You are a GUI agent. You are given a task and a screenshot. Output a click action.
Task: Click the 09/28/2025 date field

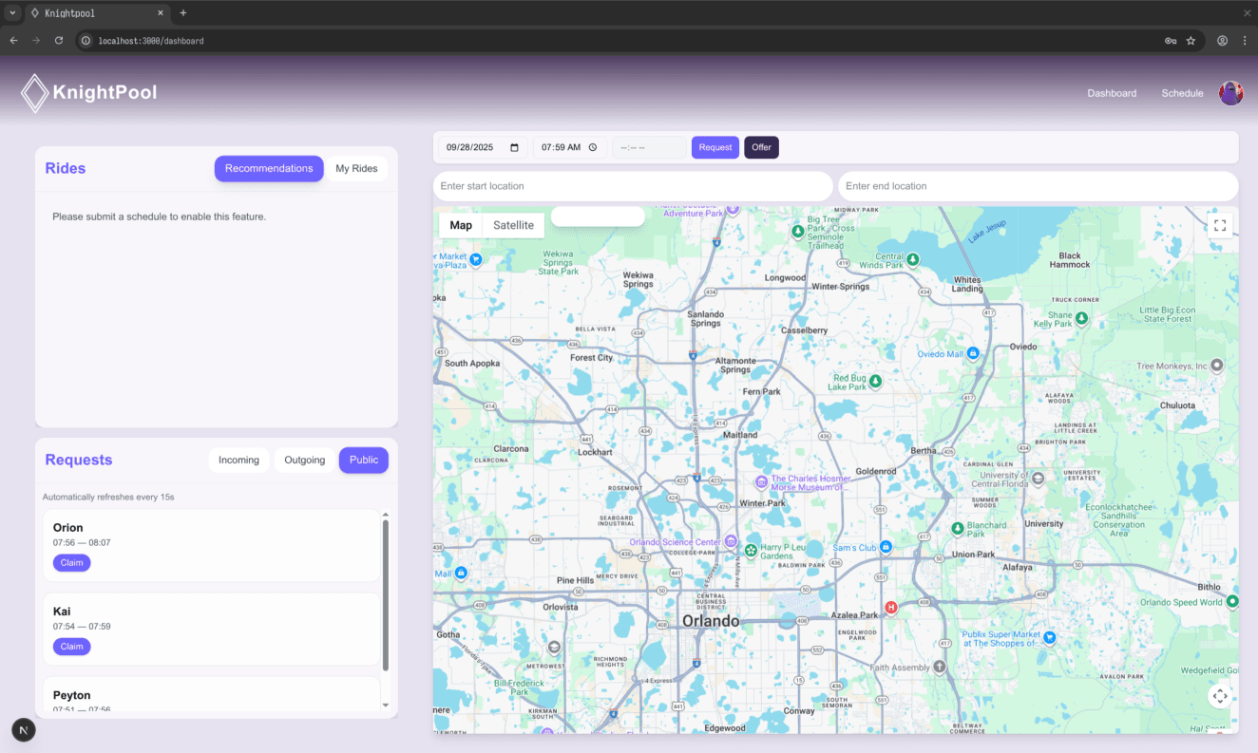pyautogui.click(x=483, y=147)
